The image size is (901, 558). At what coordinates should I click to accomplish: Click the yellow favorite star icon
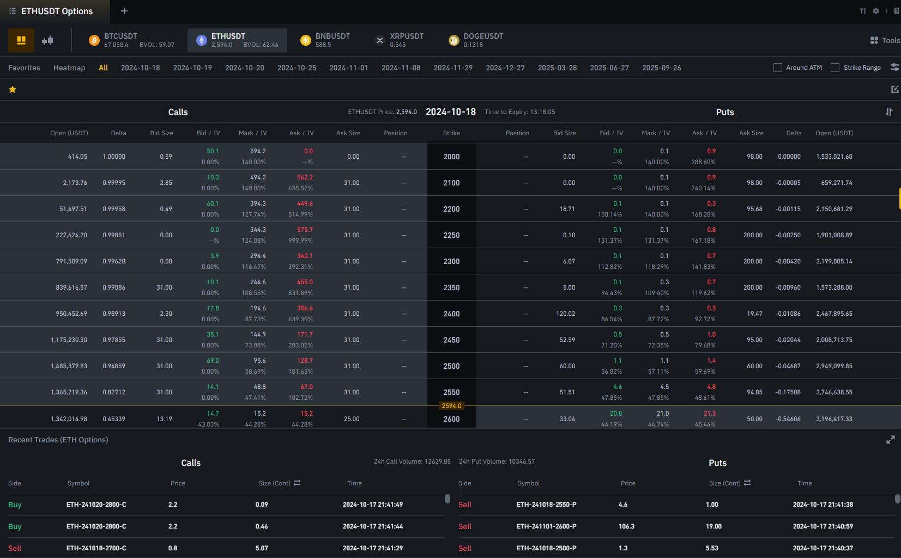click(13, 89)
